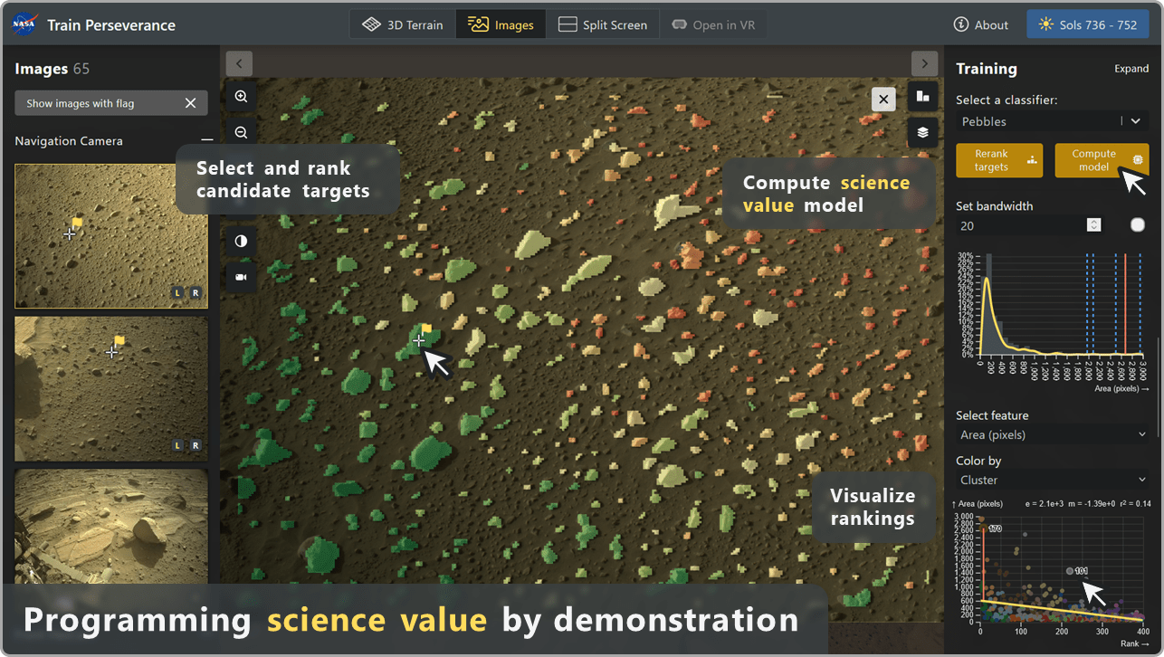1164x657 pixels.
Task: Click the red line in histogram
Action: [1125, 304]
